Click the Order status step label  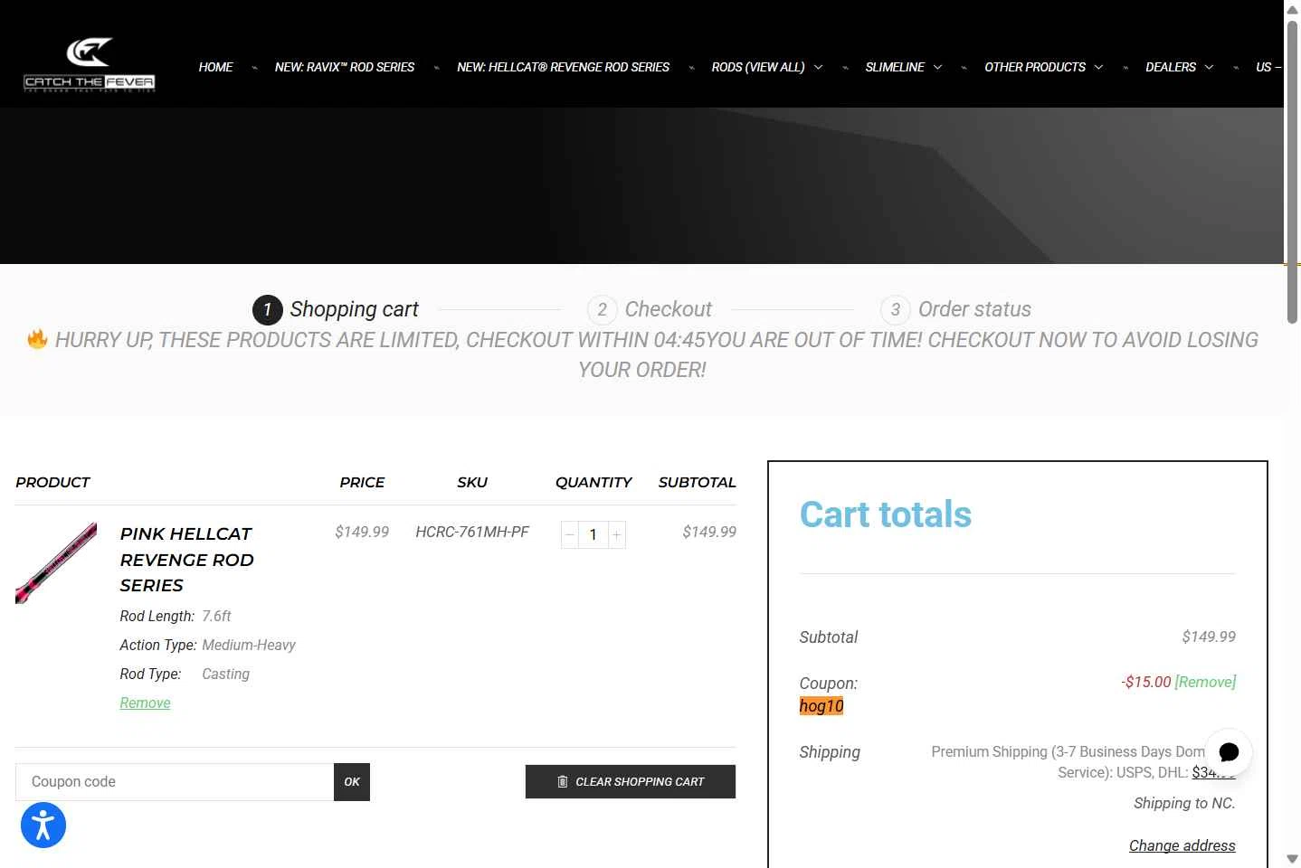pyautogui.click(x=974, y=309)
